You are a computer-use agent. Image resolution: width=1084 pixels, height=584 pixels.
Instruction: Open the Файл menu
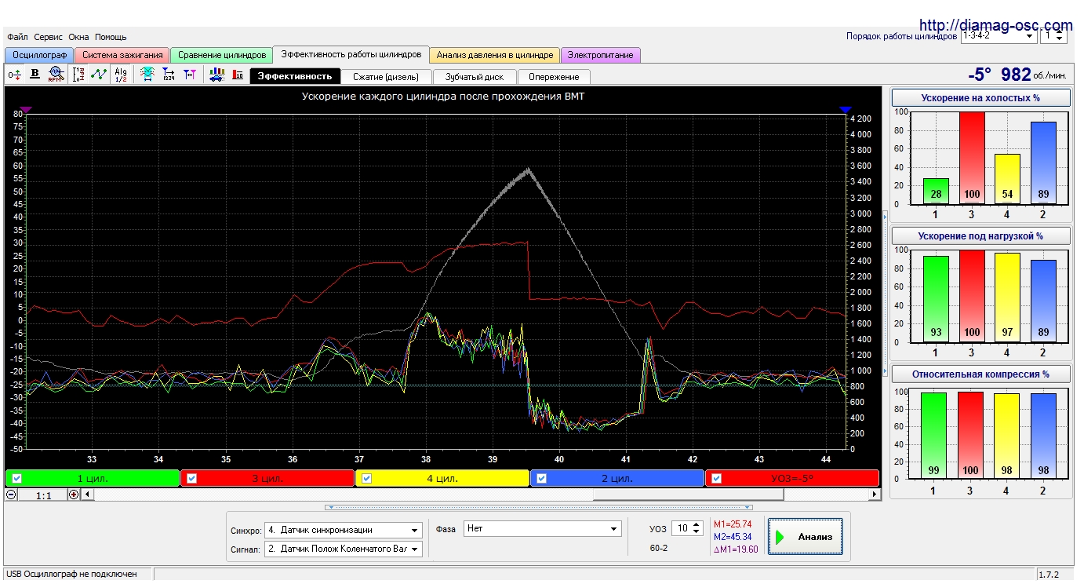tap(18, 37)
